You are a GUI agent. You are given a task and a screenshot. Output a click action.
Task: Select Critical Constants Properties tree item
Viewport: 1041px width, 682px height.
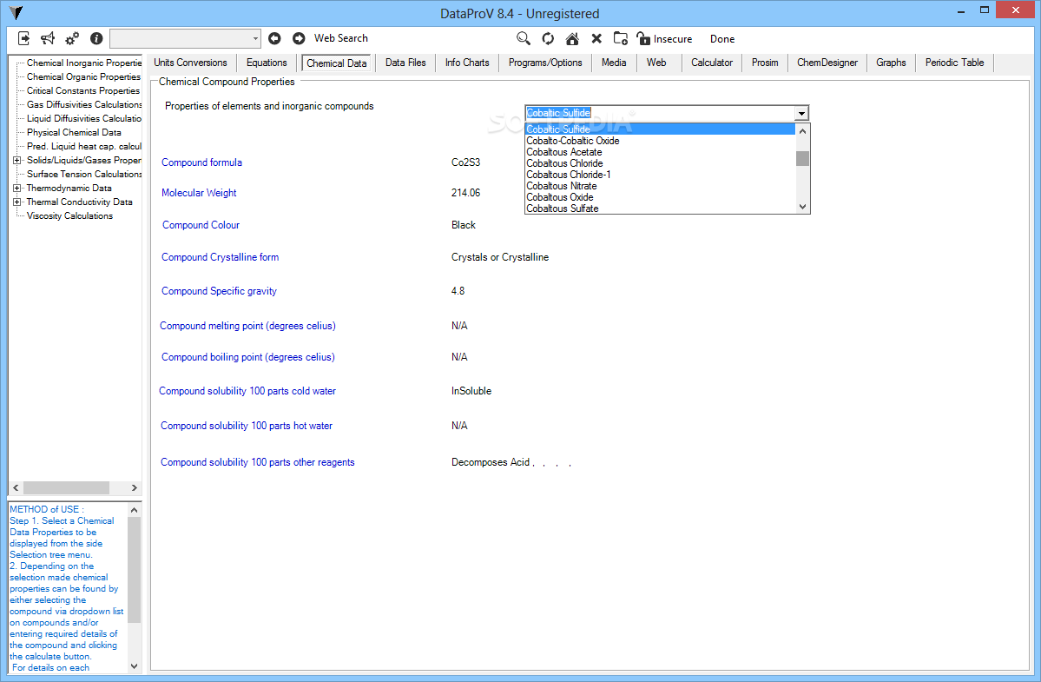pyautogui.click(x=83, y=91)
